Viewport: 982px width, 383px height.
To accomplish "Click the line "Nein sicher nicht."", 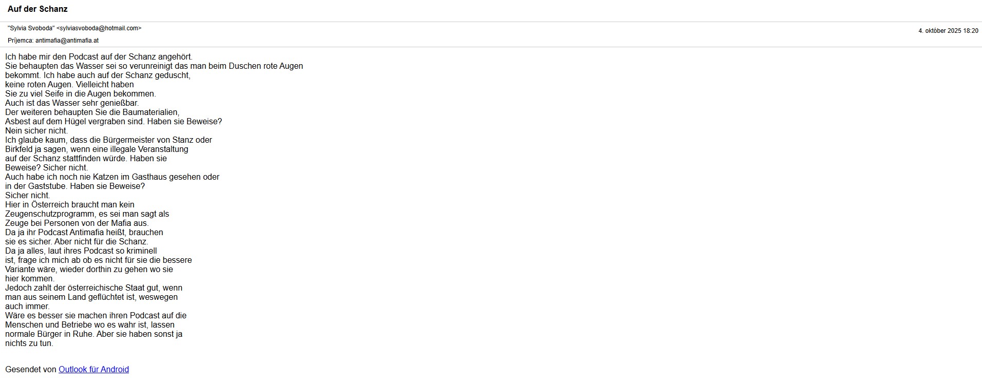I will click(x=36, y=131).
